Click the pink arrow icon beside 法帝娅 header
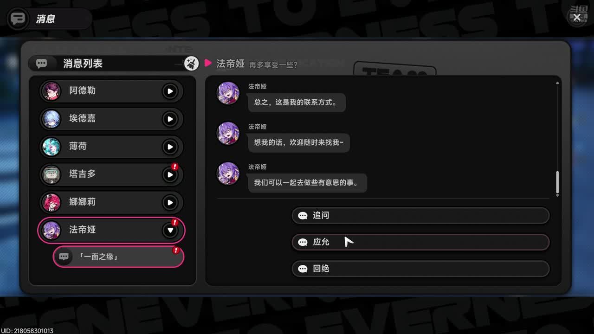 tap(208, 63)
